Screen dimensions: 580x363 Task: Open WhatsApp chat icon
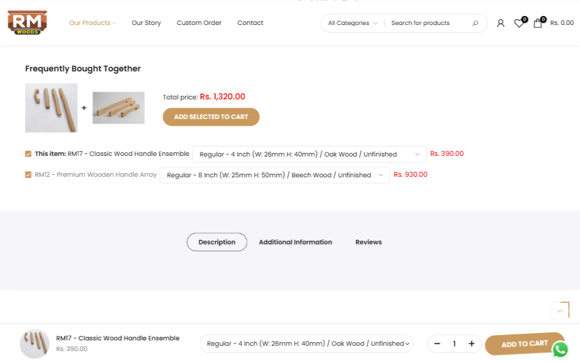560,349
